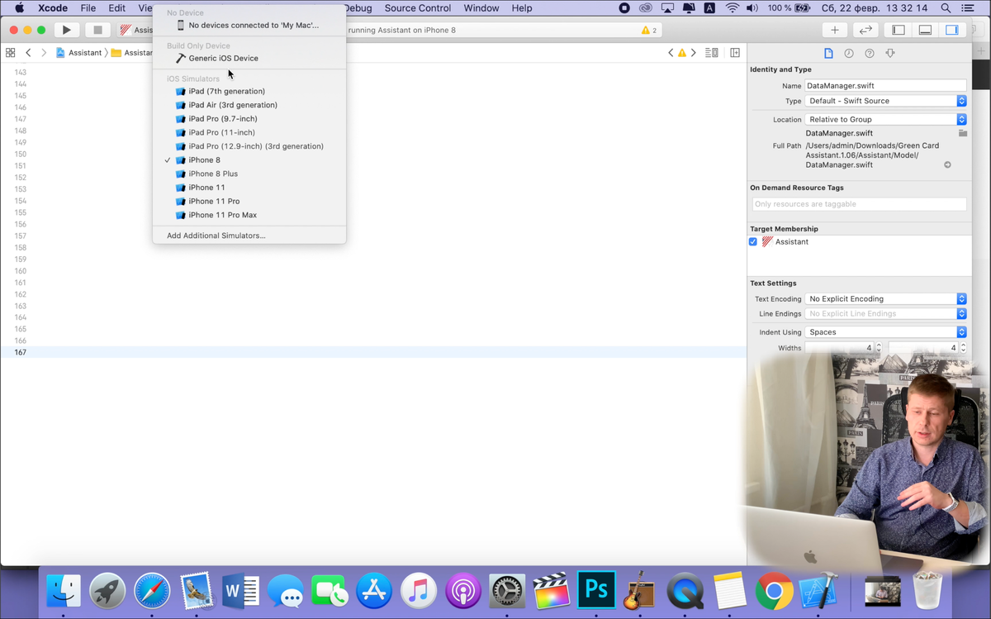Open the Source Control menu
The image size is (991, 619).
click(418, 8)
